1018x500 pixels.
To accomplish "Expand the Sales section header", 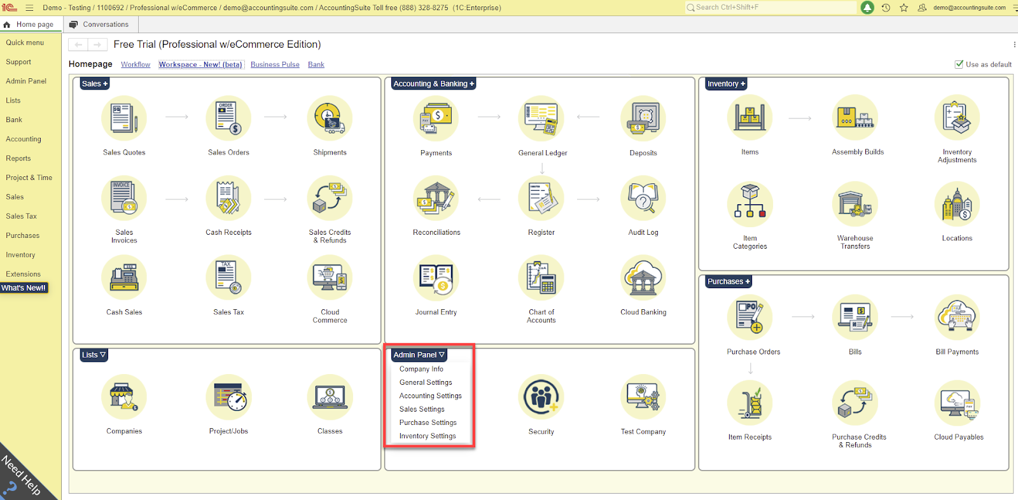I will click(95, 83).
